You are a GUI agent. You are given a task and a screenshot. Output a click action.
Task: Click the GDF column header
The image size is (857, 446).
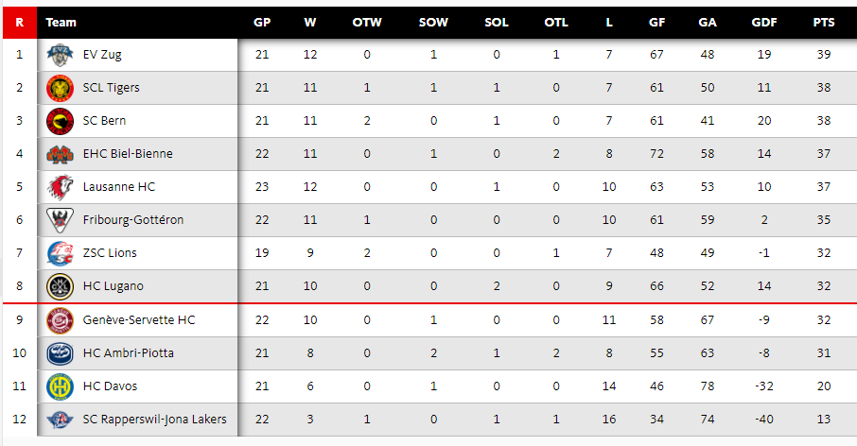[x=762, y=22]
